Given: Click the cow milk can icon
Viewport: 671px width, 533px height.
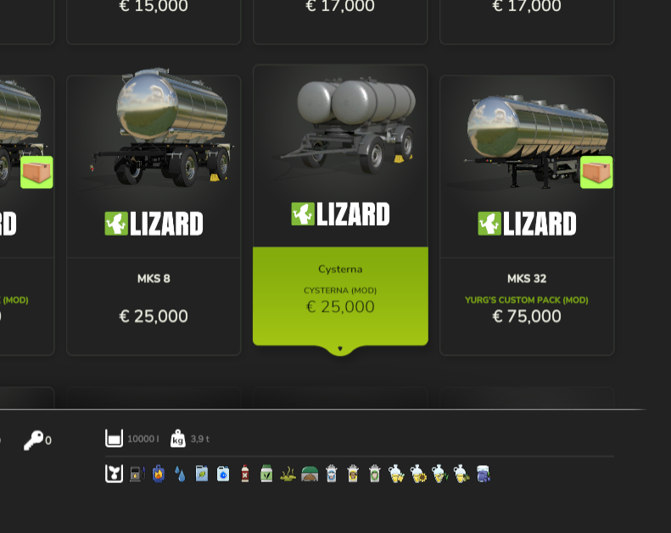Looking at the screenshot, I should [x=331, y=474].
